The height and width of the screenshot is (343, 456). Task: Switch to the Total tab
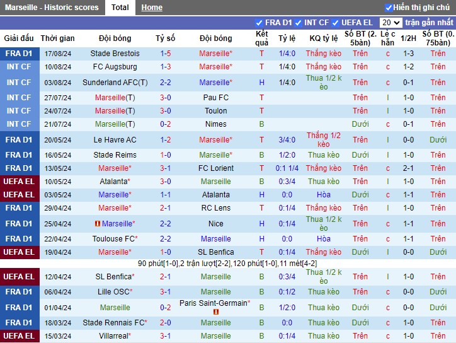pos(120,8)
